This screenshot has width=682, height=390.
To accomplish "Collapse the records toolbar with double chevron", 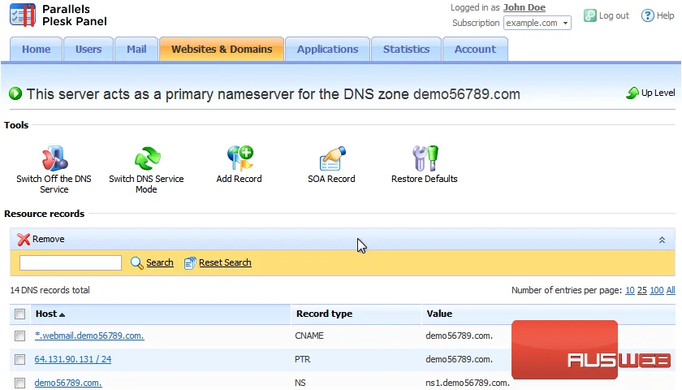I will tap(662, 240).
